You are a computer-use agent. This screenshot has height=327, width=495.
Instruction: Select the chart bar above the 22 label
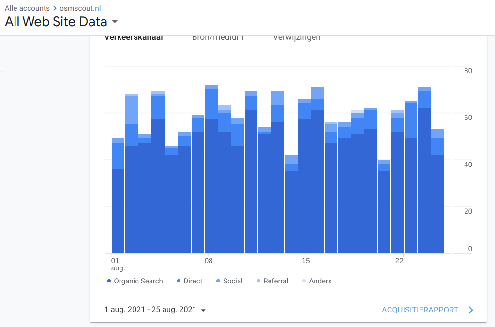pyautogui.click(x=397, y=182)
